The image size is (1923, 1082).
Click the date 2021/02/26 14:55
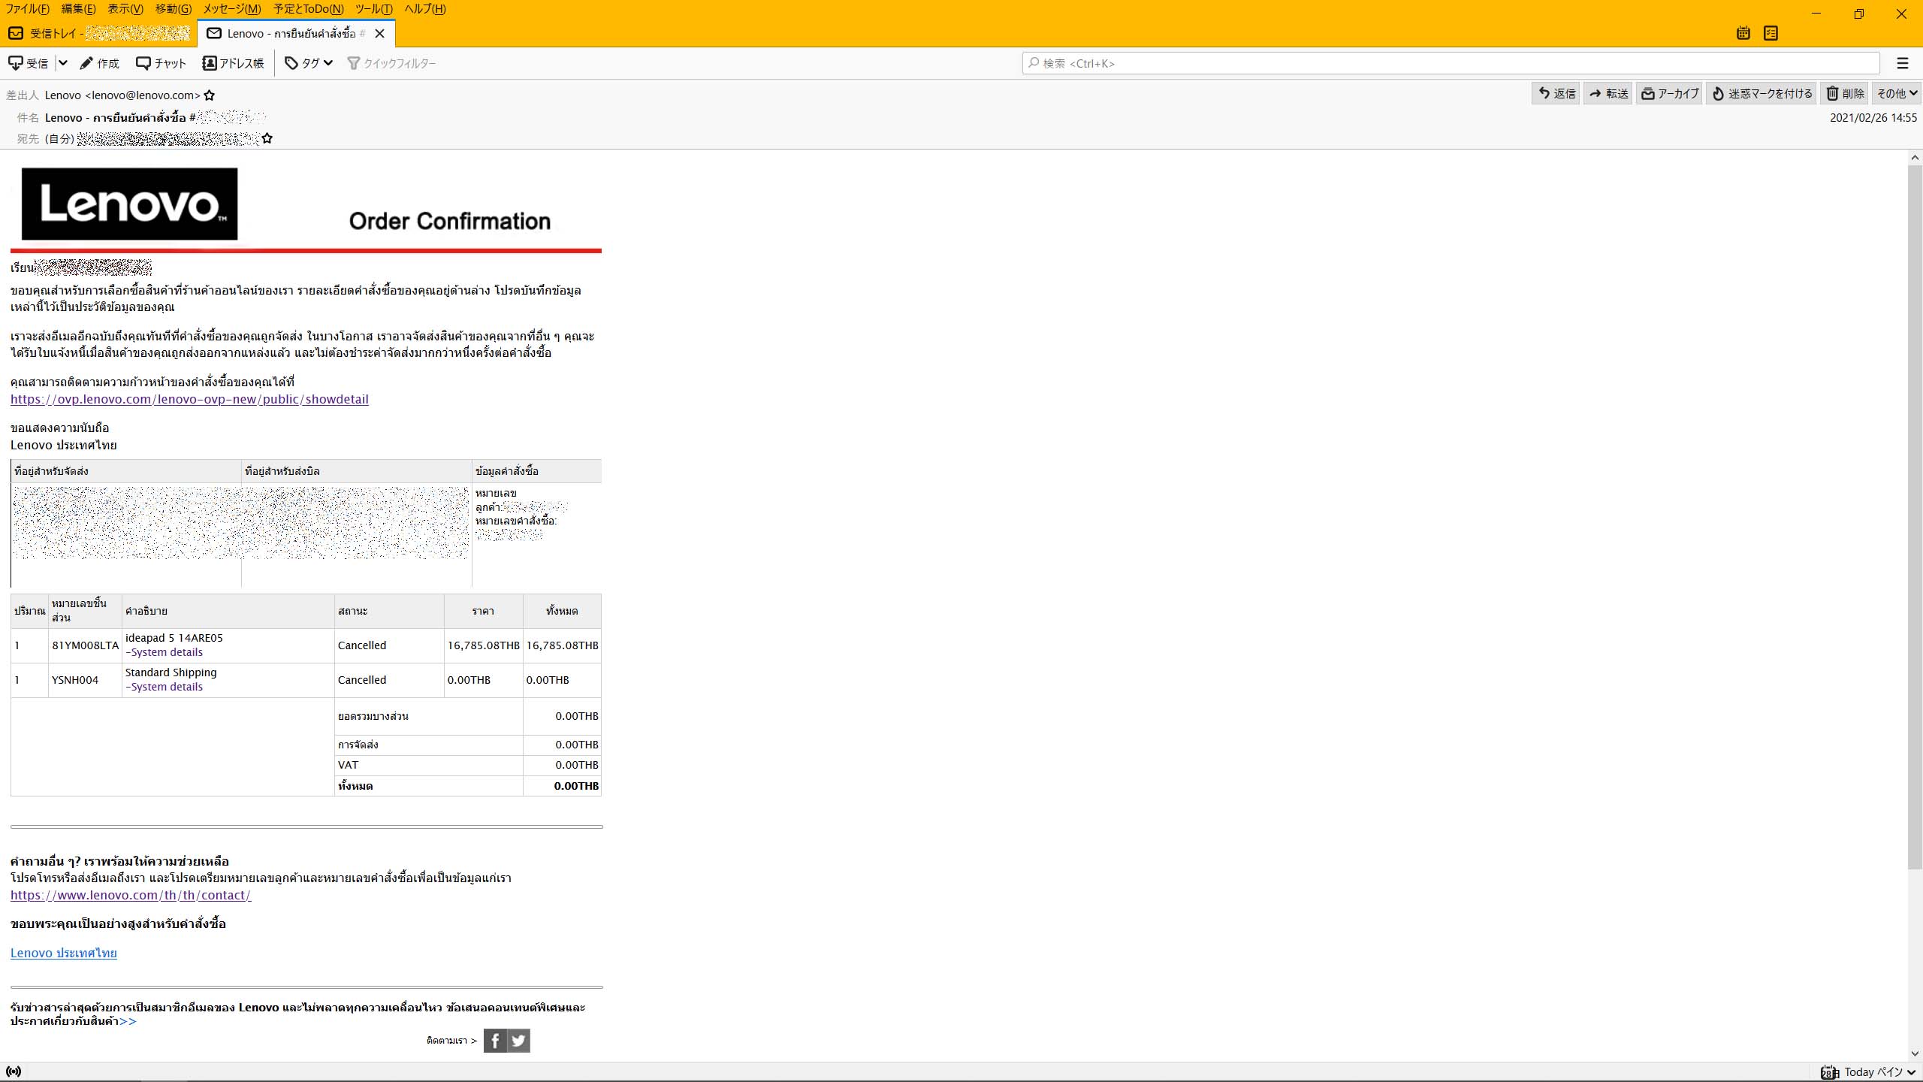click(1873, 118)
